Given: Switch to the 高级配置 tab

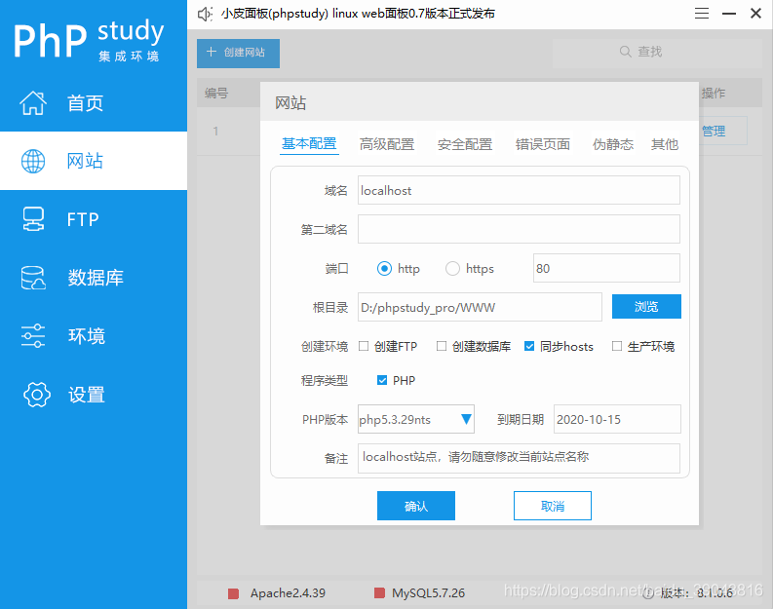Looking at the screenshot, I should click(x=387, y=144).
